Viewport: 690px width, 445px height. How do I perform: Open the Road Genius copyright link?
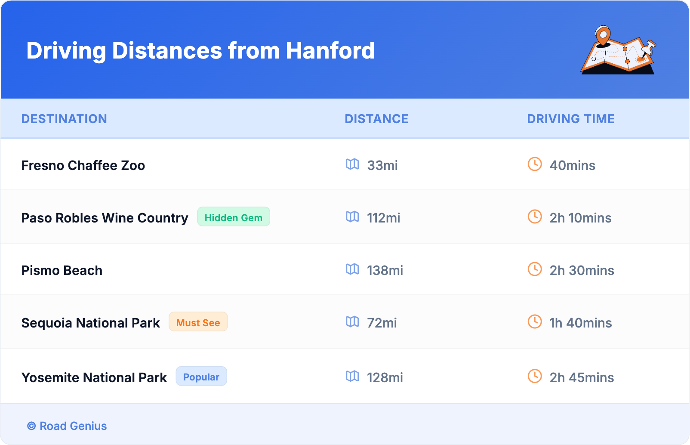pyautogui.click(x=67, y=426)
